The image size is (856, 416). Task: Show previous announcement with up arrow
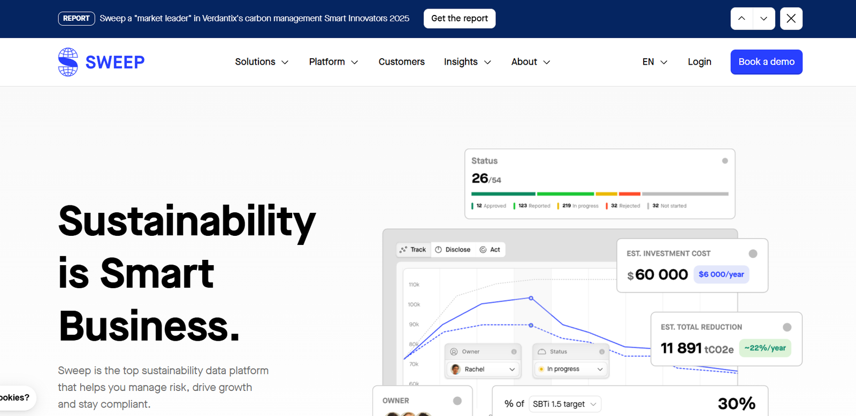click(x=742, y=19)
